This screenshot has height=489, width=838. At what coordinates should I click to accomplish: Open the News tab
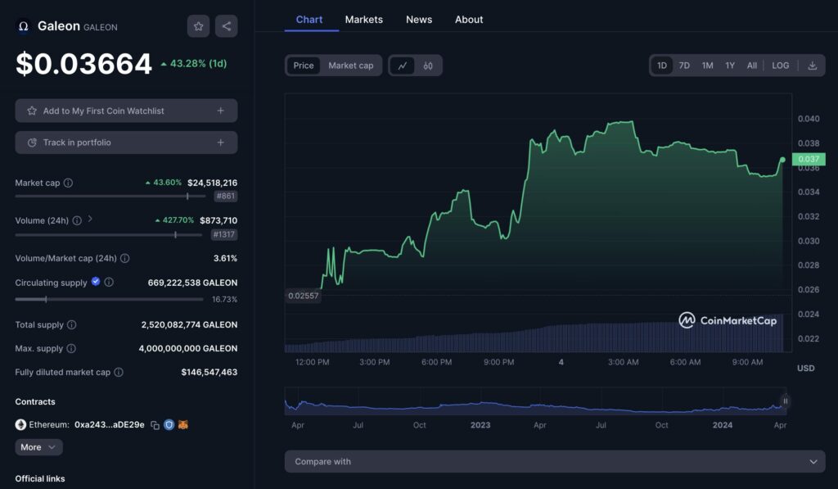419,20
